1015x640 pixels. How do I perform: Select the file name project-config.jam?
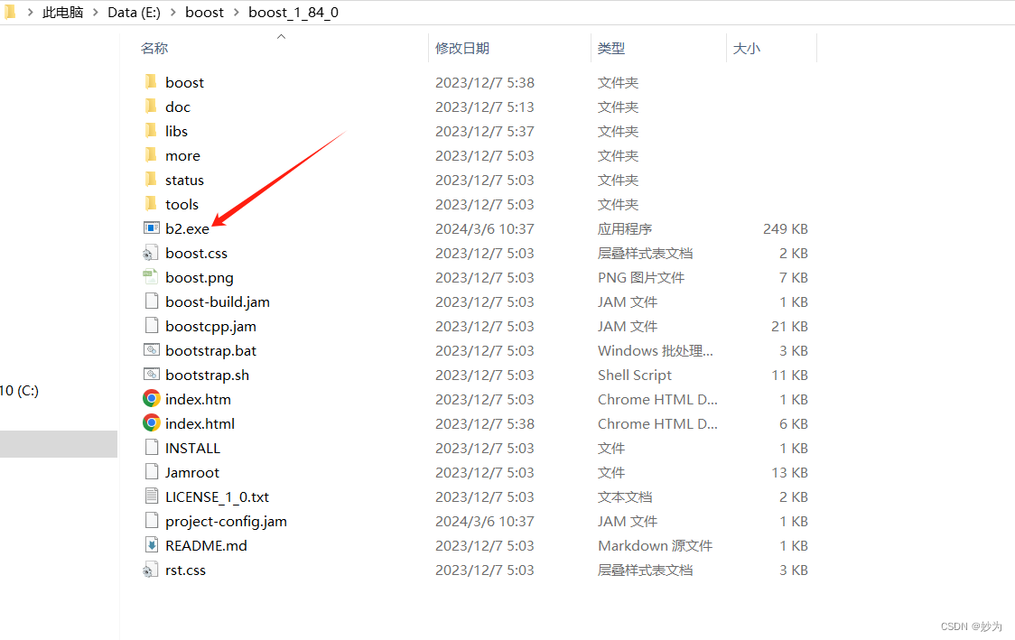tap(226, 522)
